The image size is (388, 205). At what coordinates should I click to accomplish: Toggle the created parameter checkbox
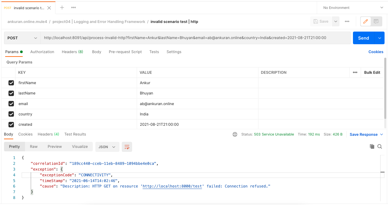click(x=11, y=124)
